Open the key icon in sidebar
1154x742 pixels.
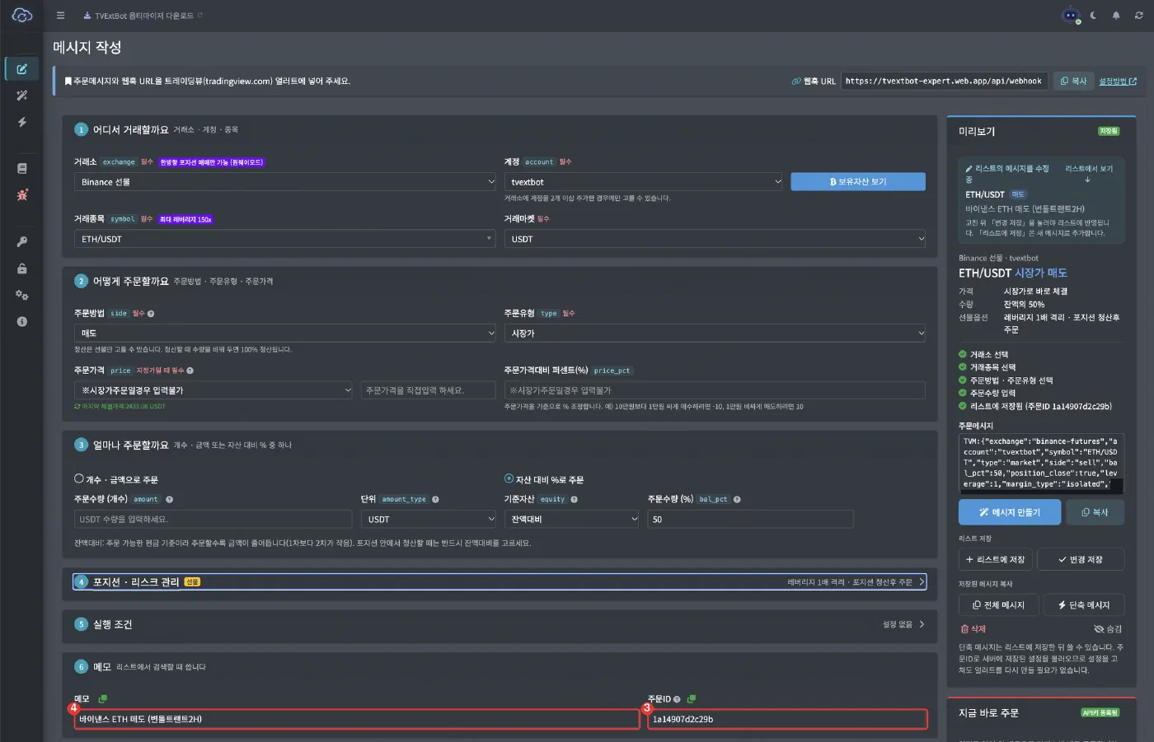click(22, 242)
